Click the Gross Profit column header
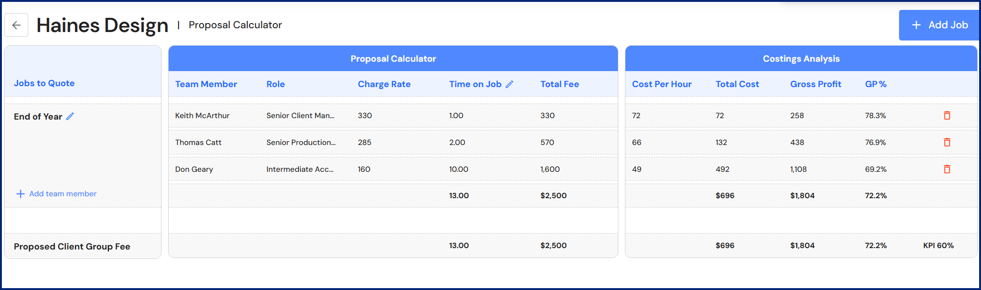Image resolution: width=981 pixels, height=290 pixels. coord(815,84)
